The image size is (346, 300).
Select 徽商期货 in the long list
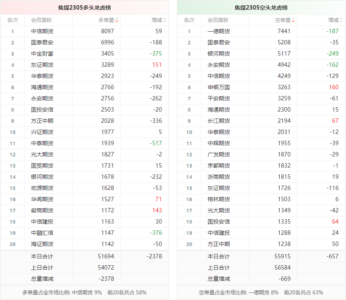coord(42,210)
